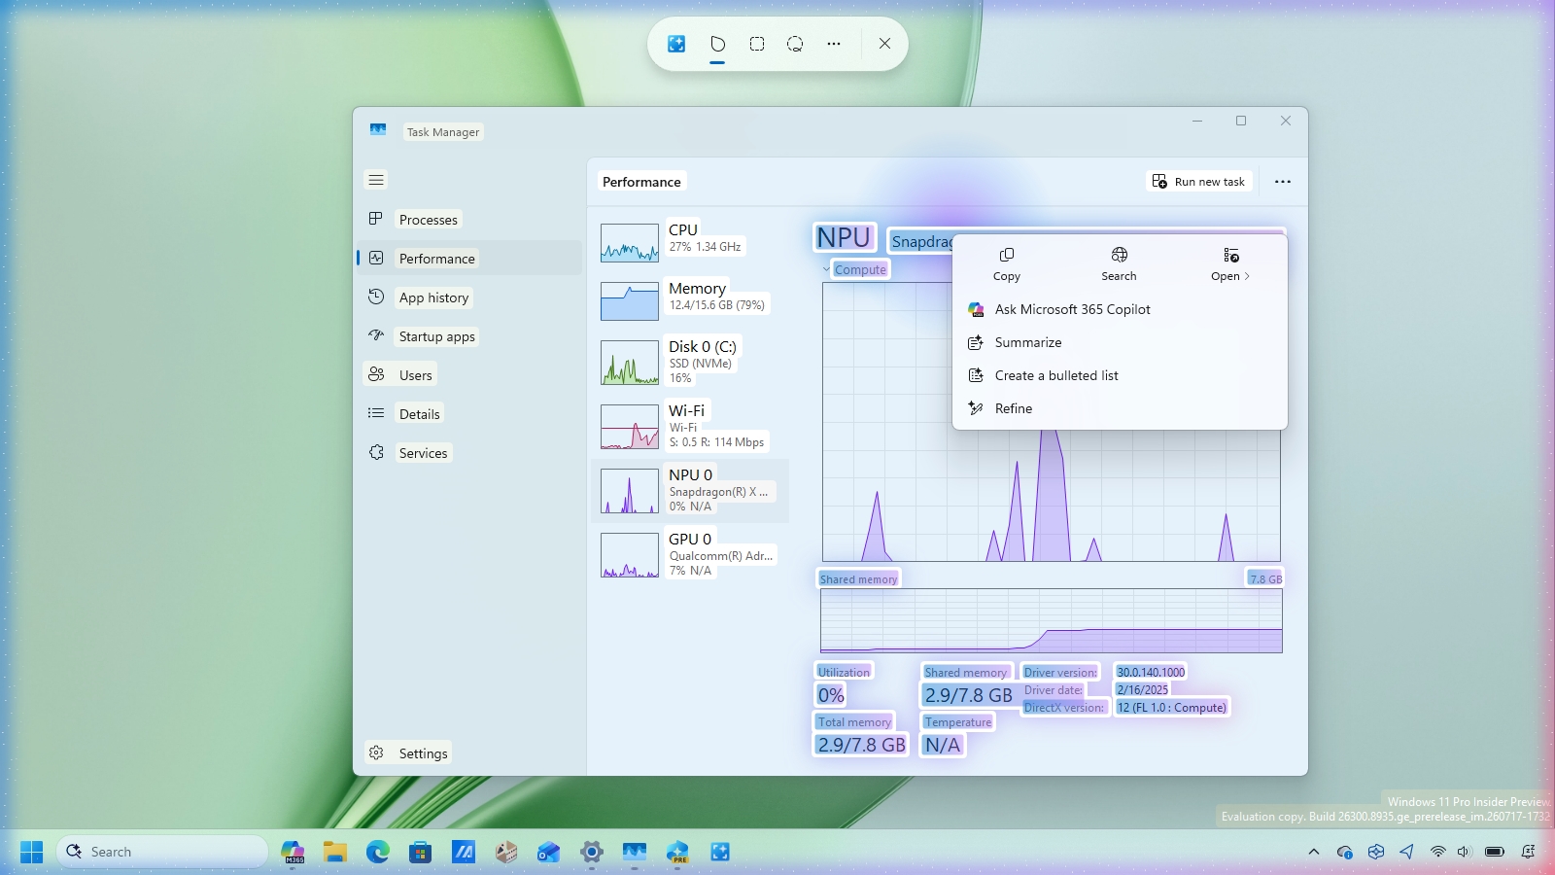Click the 7.8 GB graph scale label

[1265, 579]
